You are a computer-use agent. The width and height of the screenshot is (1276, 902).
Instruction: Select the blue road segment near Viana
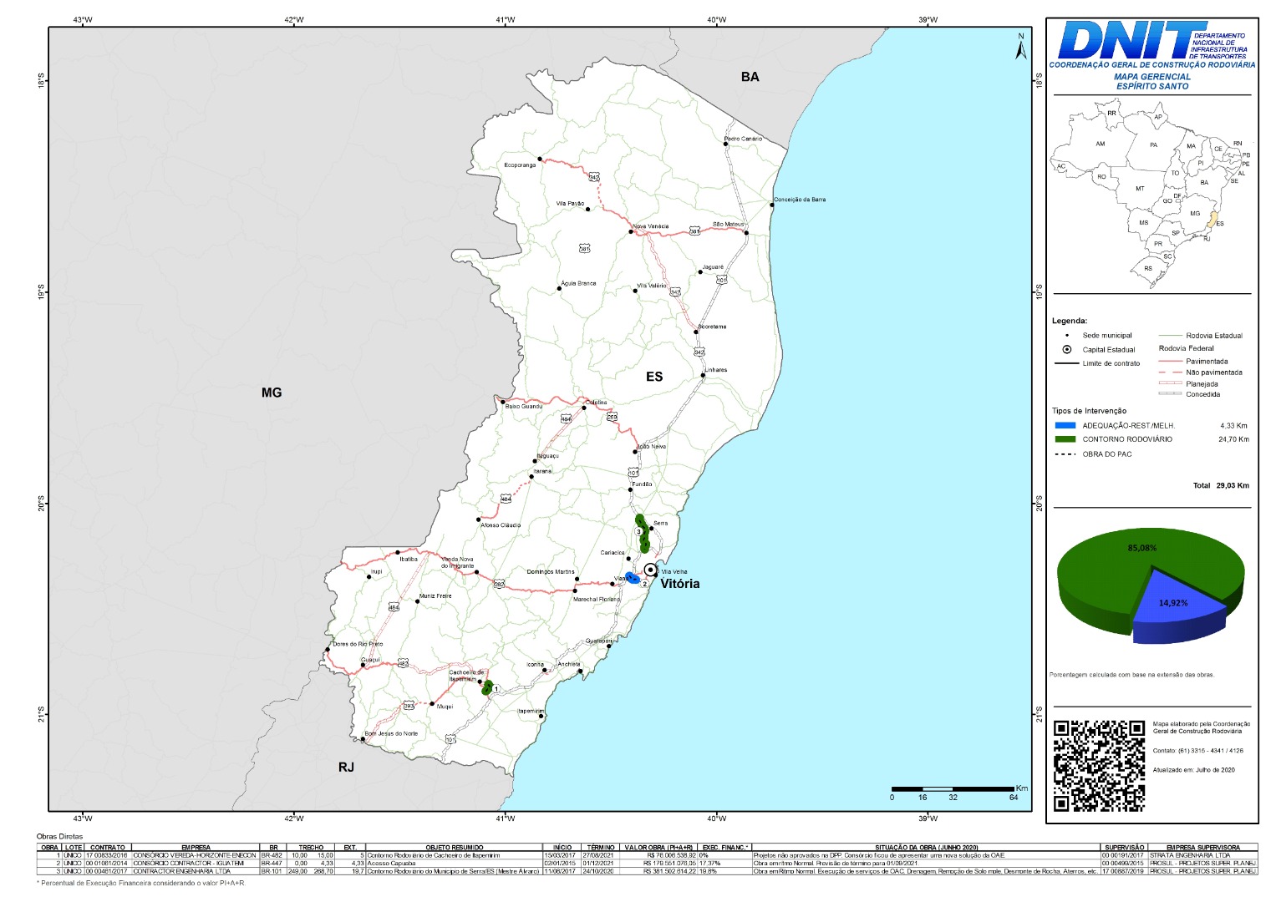(632, 577)
